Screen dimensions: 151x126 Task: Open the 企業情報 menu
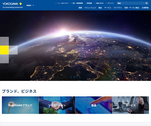[x=145, y=8]
